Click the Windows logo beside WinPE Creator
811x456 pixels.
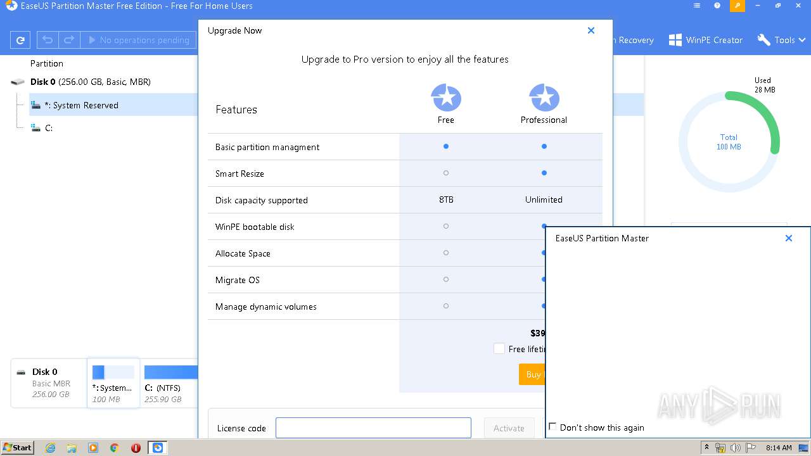coord(675,40)
